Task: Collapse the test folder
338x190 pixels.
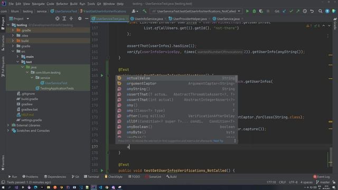Action: [17, 62]
